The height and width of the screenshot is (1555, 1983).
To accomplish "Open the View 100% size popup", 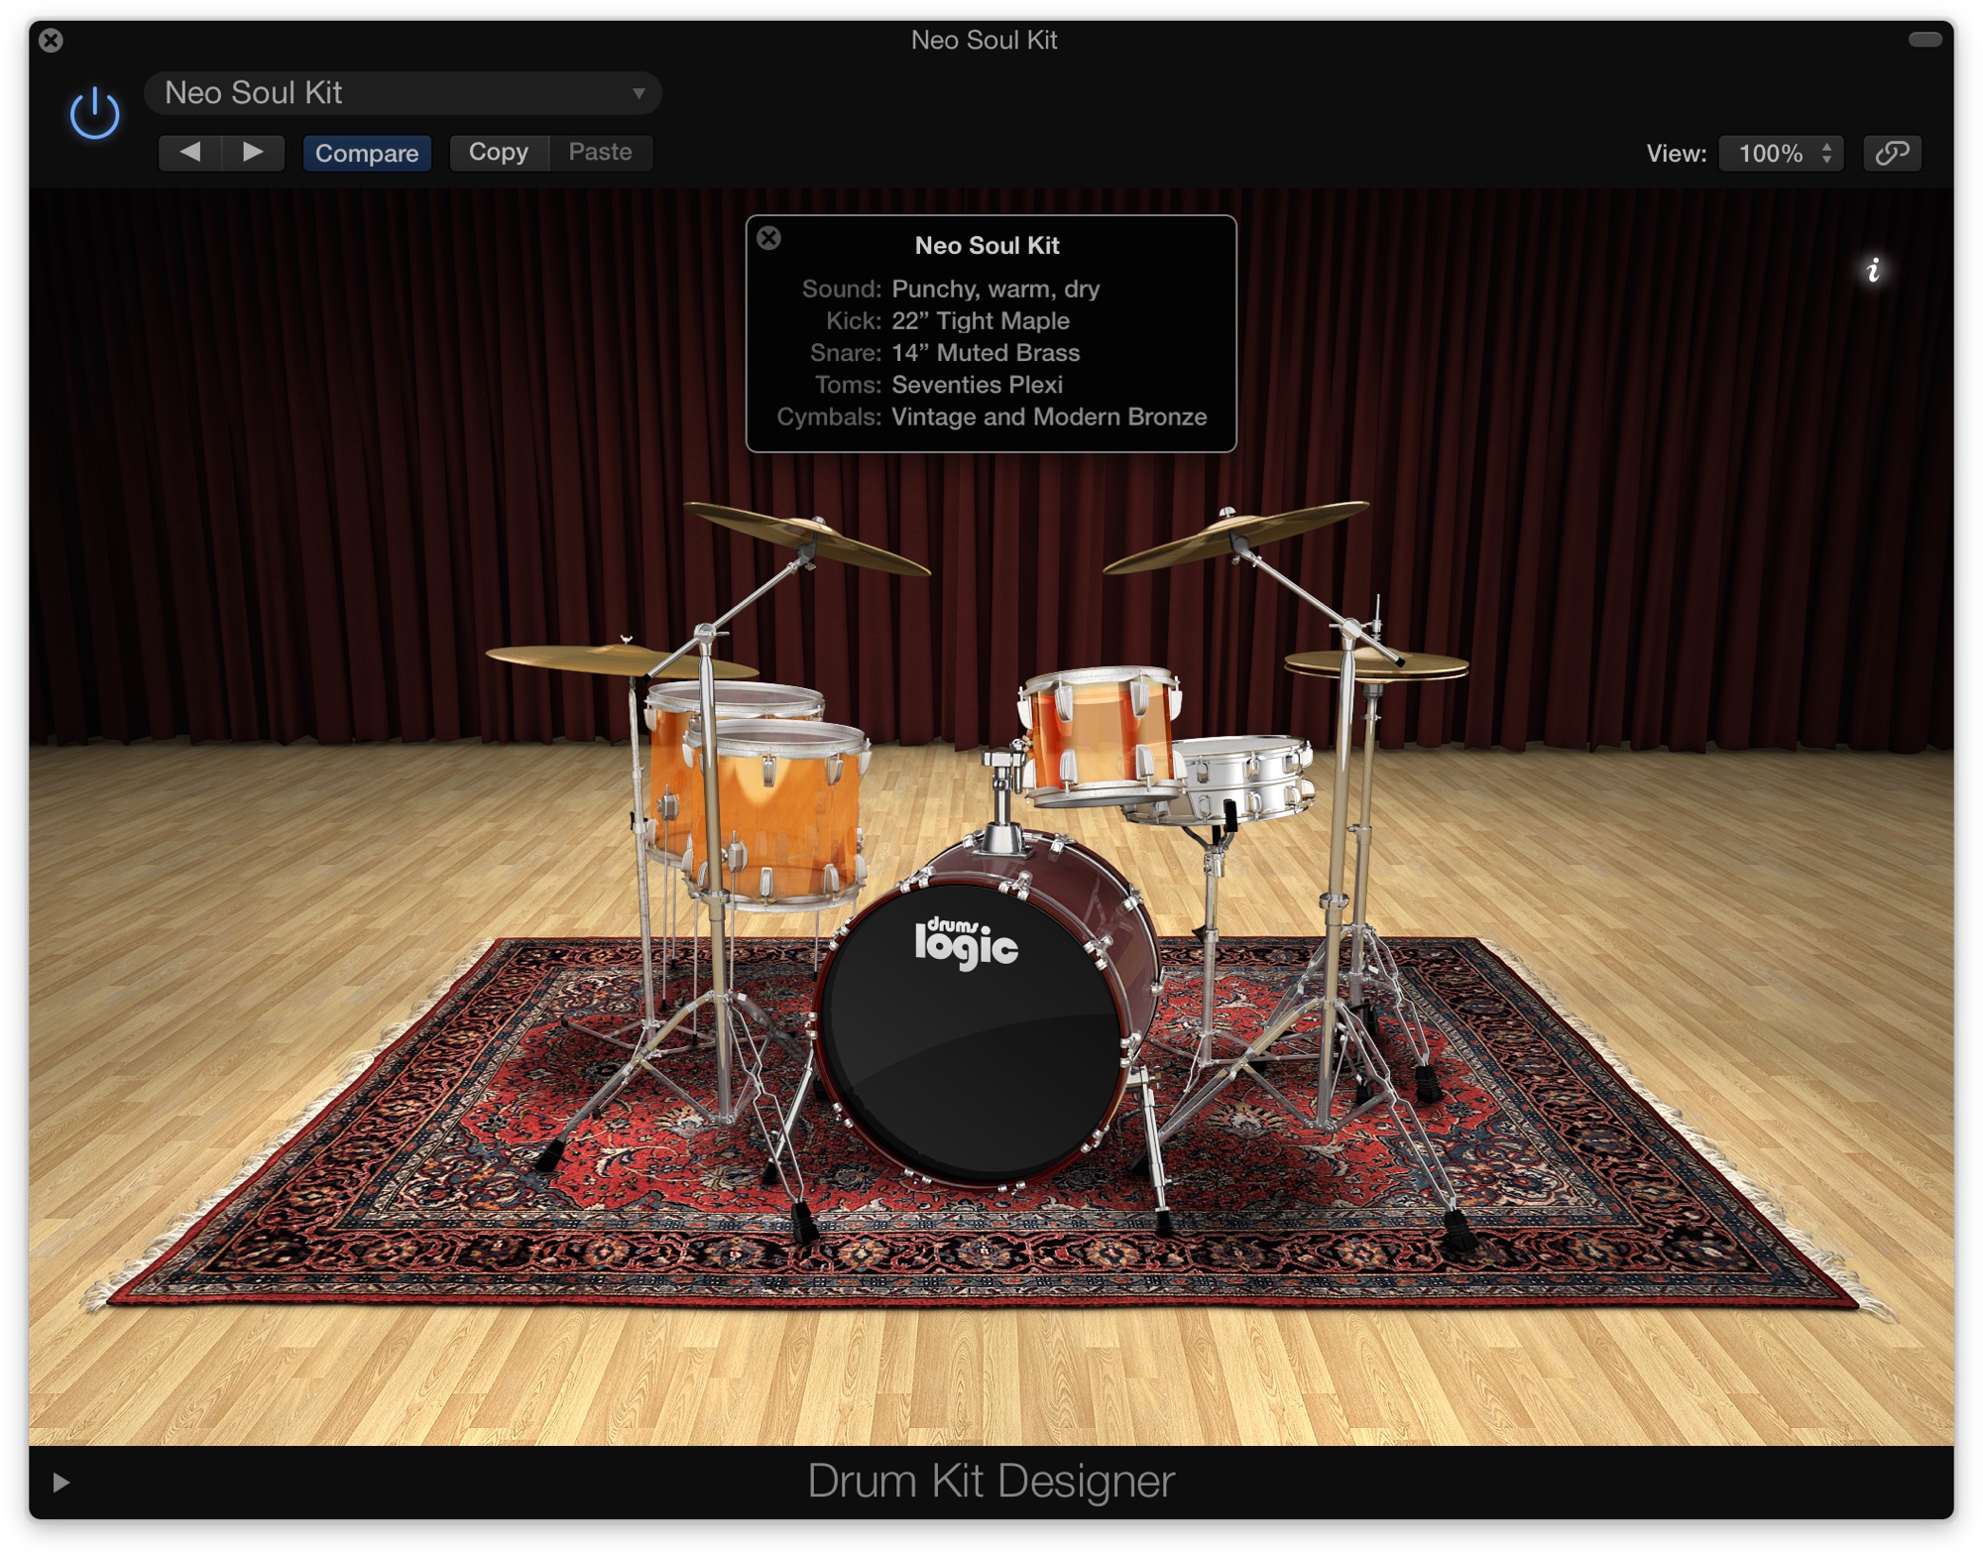I will [x=1781, y=153].
